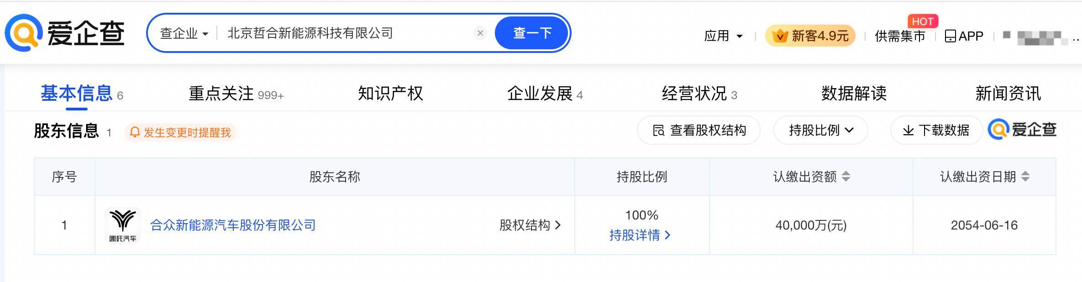The image size is (1082, 282).
Task: Click 下载数据 download icon button
Action: tap(936, 131)
